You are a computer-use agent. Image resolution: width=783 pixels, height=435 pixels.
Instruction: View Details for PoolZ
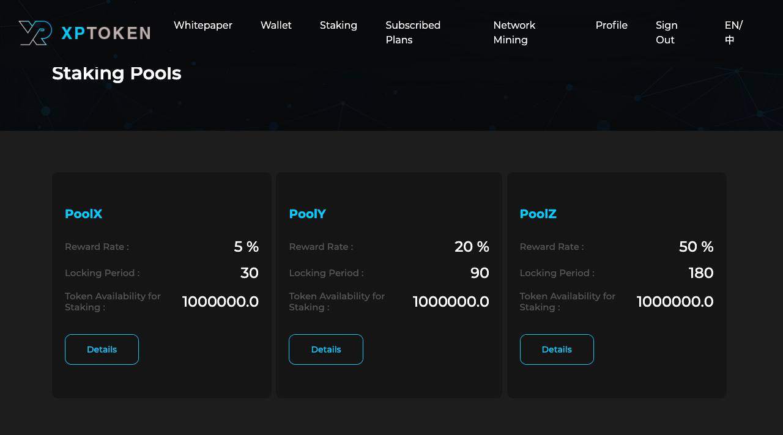557,349
